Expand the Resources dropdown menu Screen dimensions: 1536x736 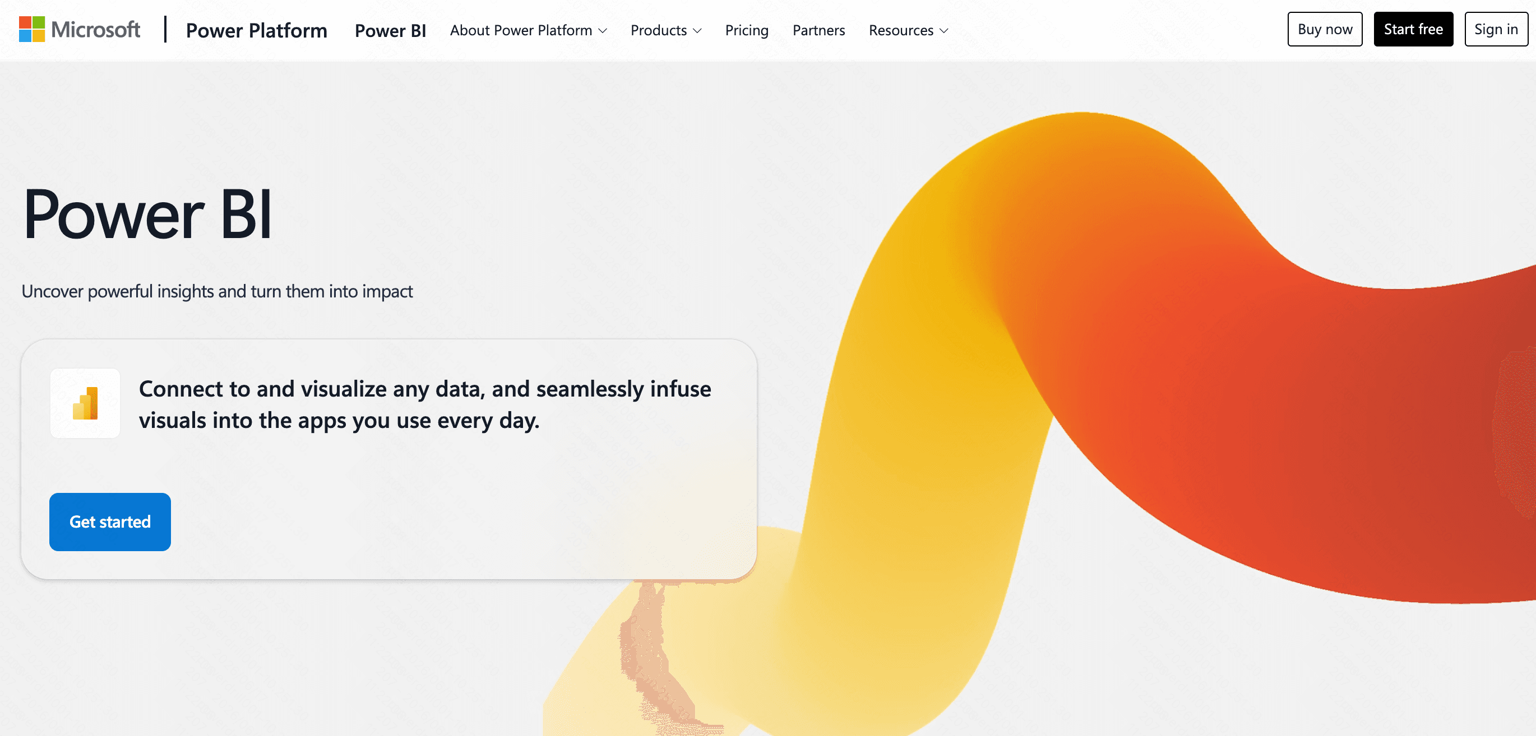click(x=908, y=30)
